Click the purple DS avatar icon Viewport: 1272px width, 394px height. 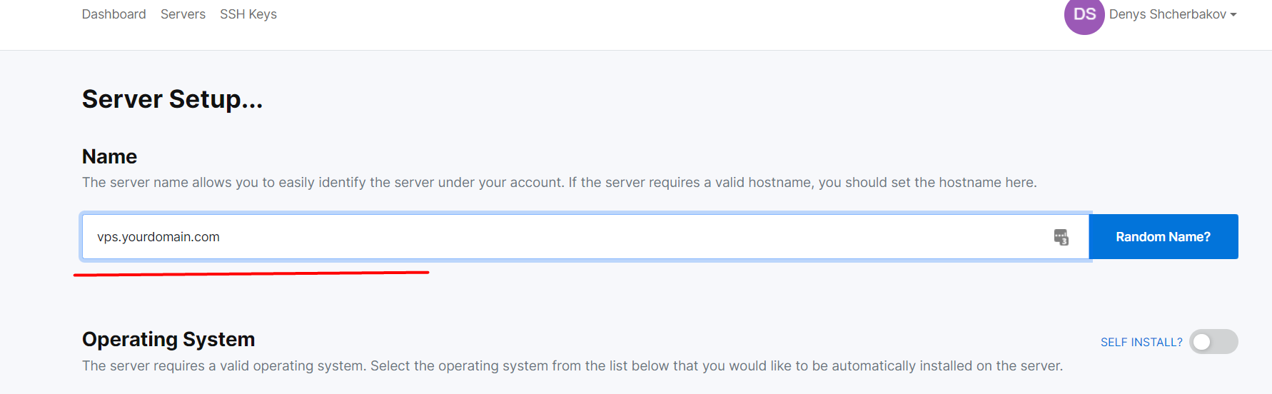1084,14
